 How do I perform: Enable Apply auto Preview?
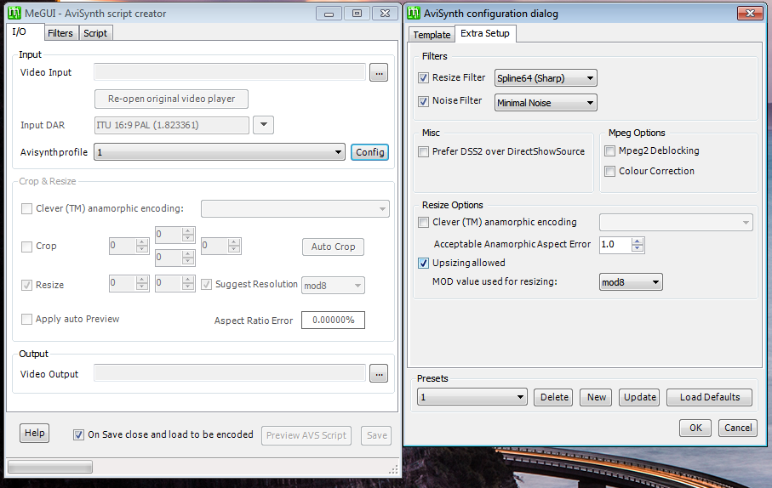point(26,320)
